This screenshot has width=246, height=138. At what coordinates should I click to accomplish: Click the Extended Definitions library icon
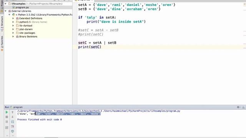(x=17, y=18)
